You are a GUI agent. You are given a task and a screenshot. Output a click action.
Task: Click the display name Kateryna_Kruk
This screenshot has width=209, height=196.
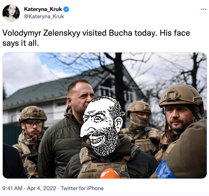tap(43, 9)
